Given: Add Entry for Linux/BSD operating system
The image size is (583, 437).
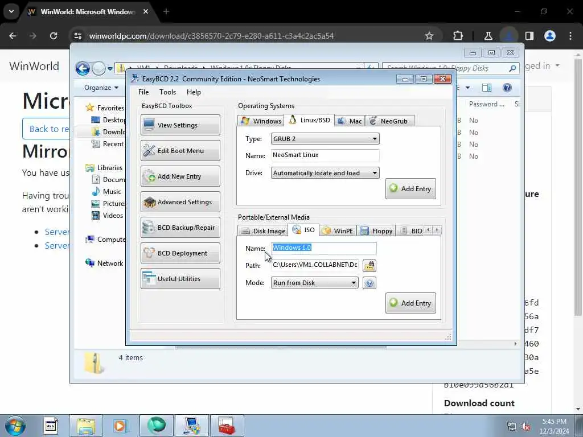Looking at the screenshot, I should click(410, 189).
